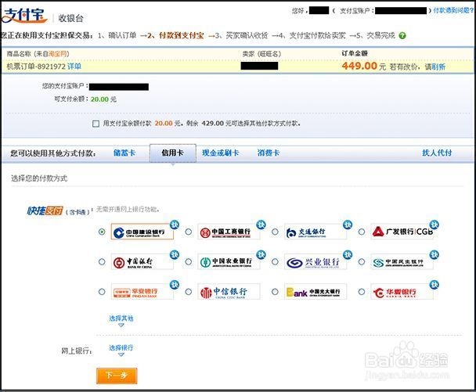Select the CITIC Bank radio button
The width and height of the screenshot is (476, 392).
(189, 292)
